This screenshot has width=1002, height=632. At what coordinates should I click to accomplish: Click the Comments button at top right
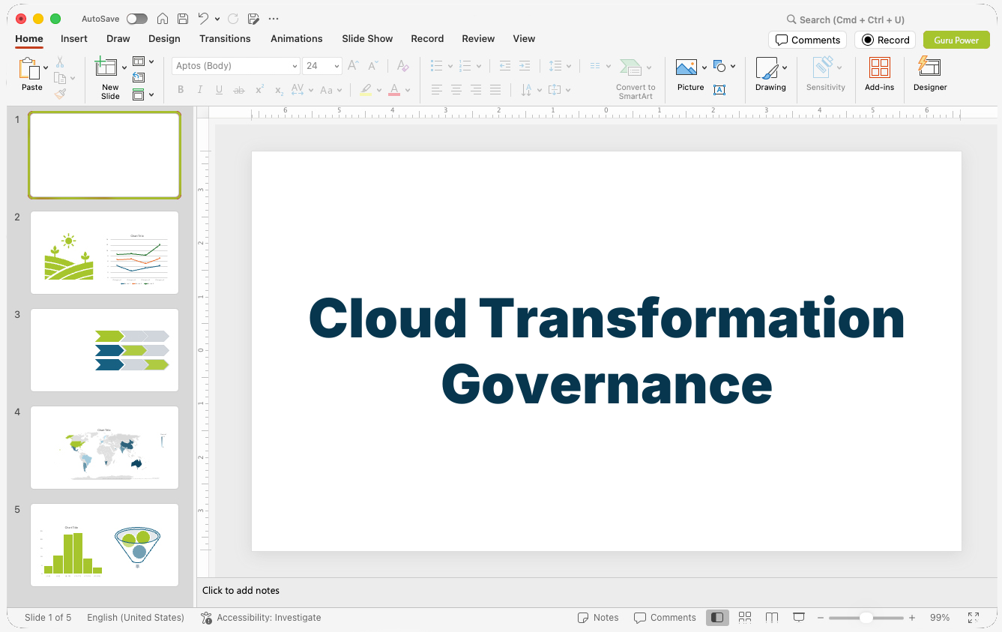[x=808, y=40]
